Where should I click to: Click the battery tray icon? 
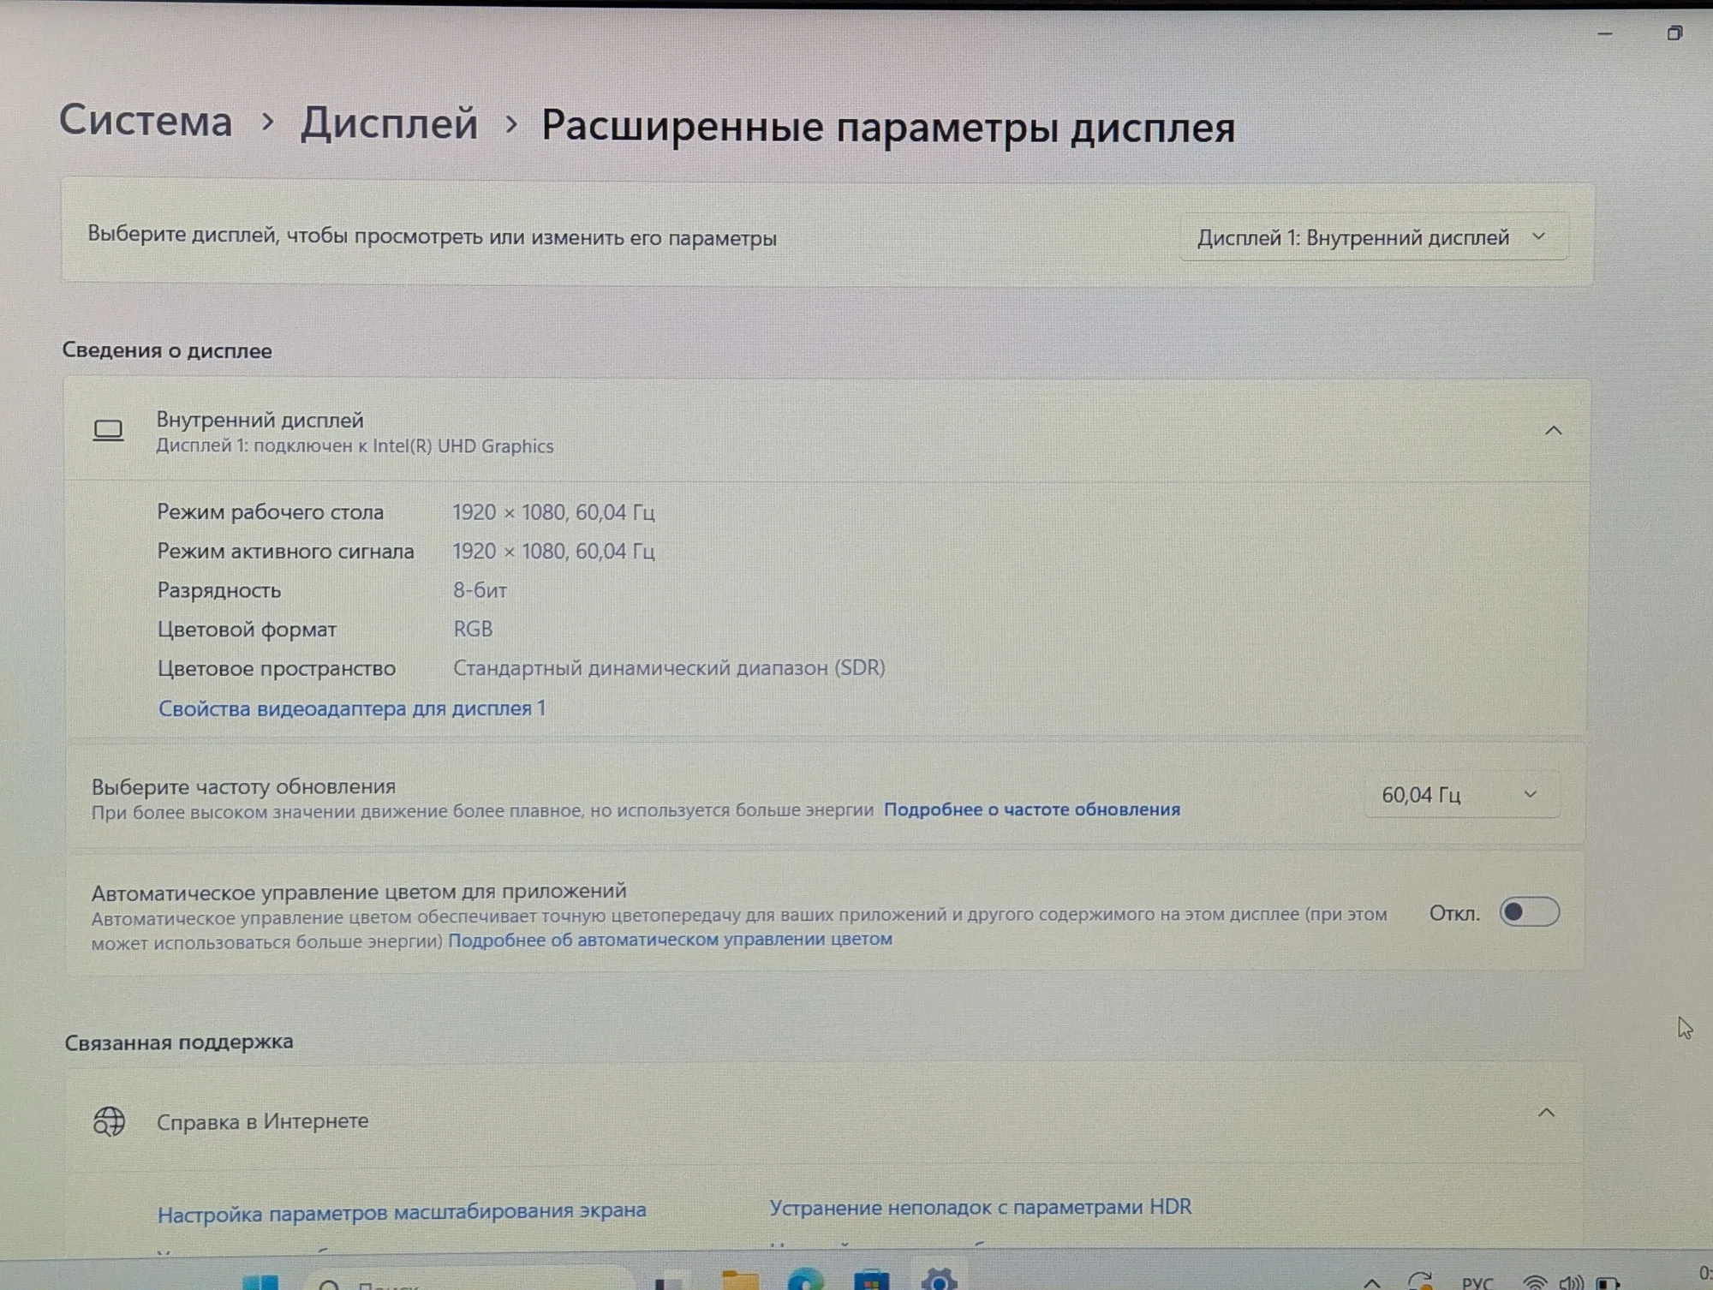click(x=1608, y=1283)
